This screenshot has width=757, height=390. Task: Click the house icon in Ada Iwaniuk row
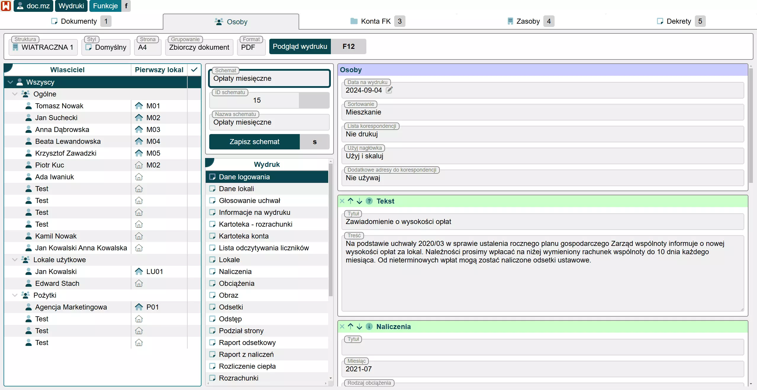tap(139, 177)
